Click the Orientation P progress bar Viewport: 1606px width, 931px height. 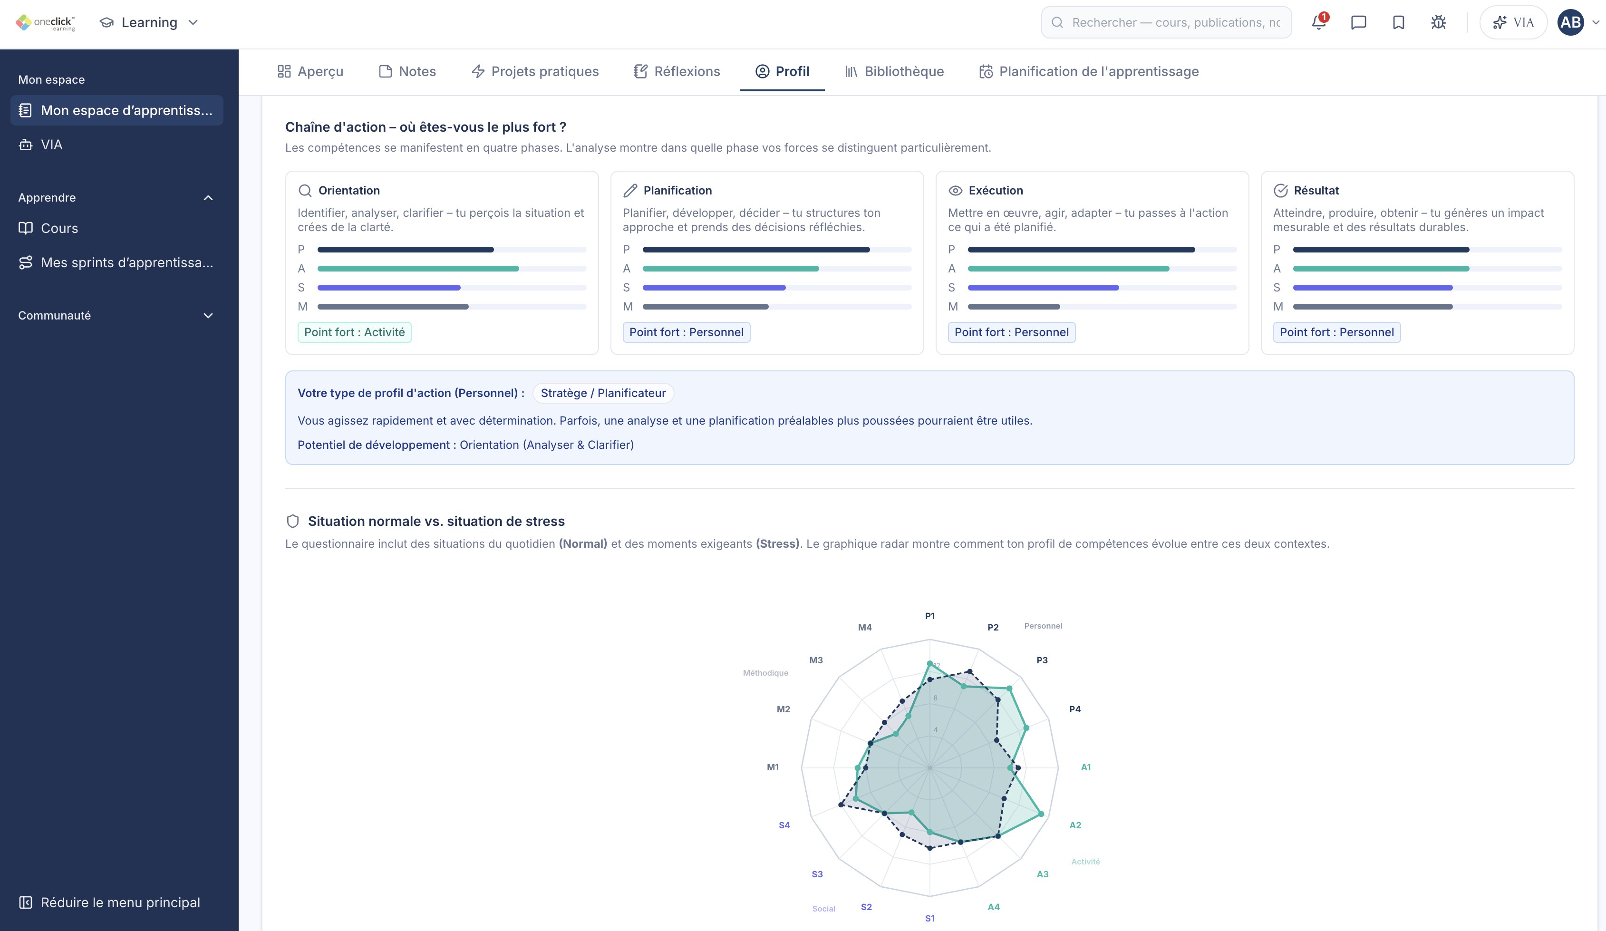point(452,250)
